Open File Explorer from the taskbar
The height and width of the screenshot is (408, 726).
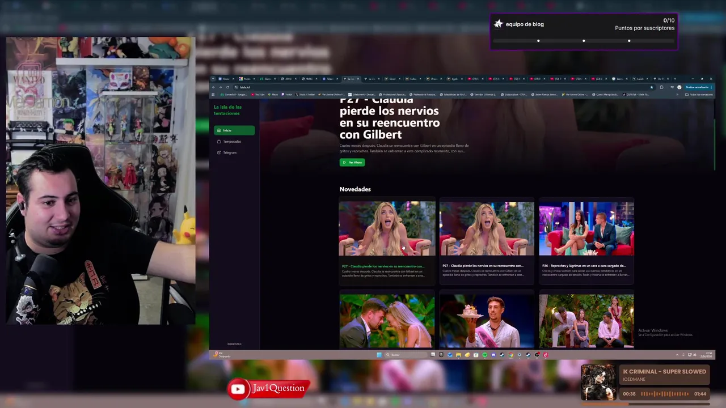pyautogui.click(x=459, y=355)
